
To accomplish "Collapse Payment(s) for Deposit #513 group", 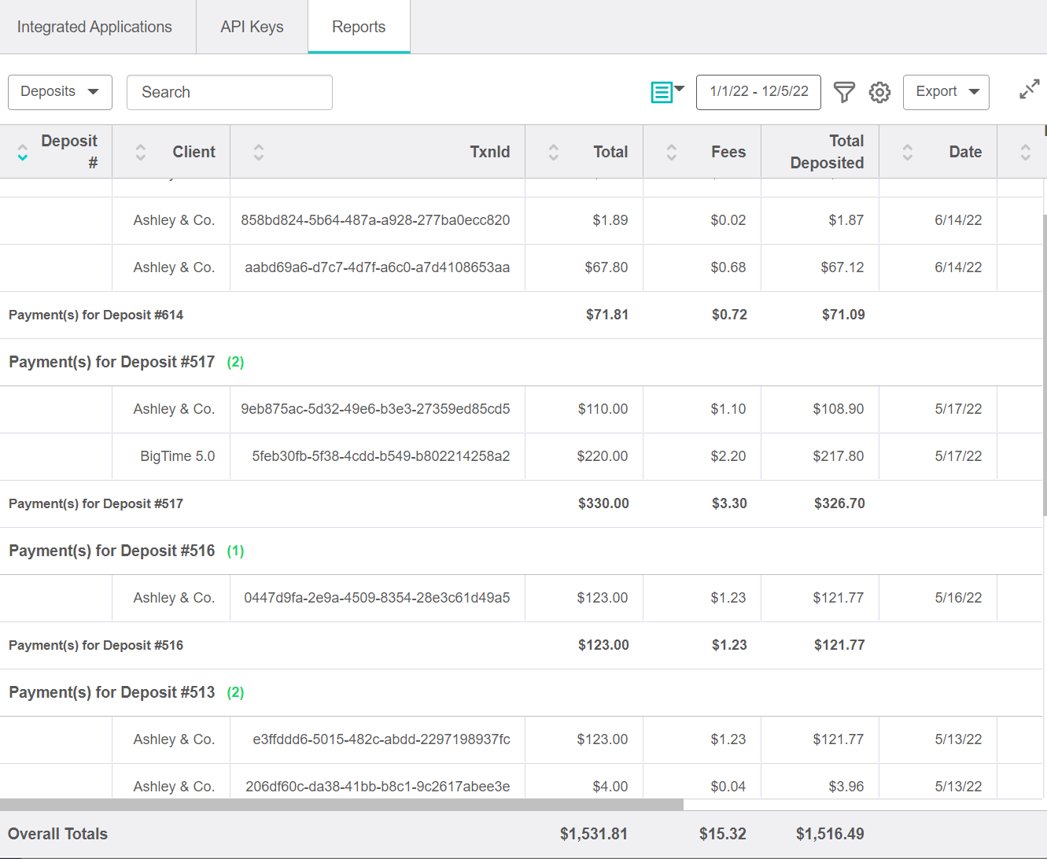I will [112, 692].
